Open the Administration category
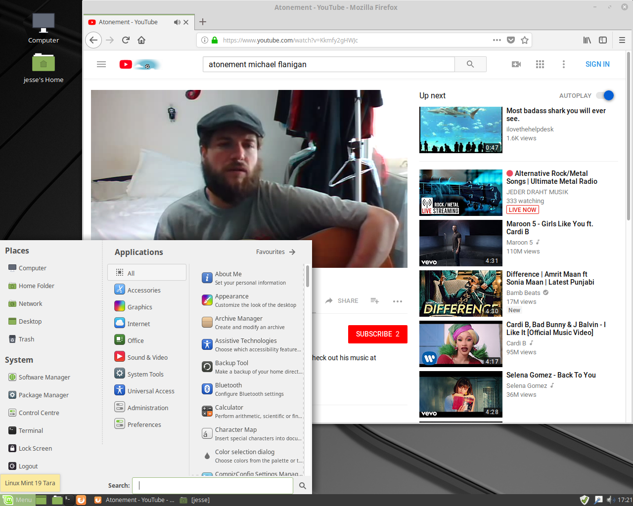The width and height of the screenshot is (633, 506). tap(147, 407)
